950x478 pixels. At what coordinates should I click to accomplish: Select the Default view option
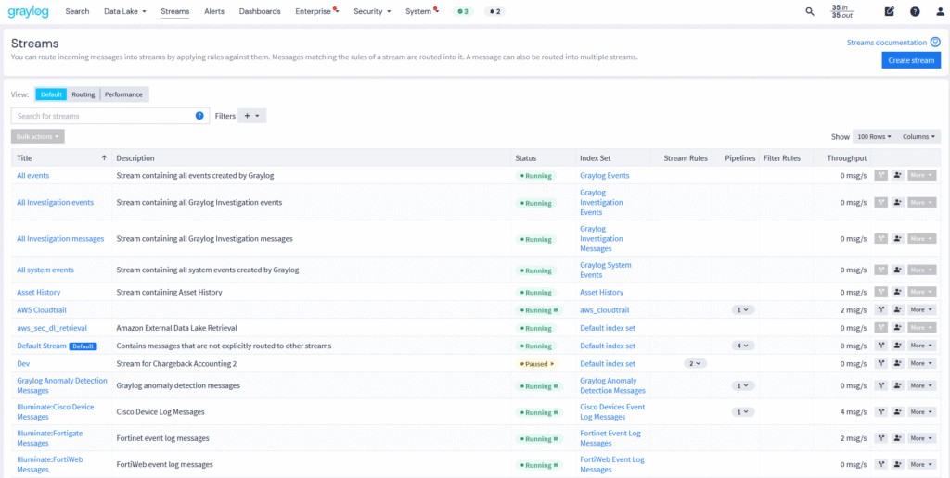52,94
